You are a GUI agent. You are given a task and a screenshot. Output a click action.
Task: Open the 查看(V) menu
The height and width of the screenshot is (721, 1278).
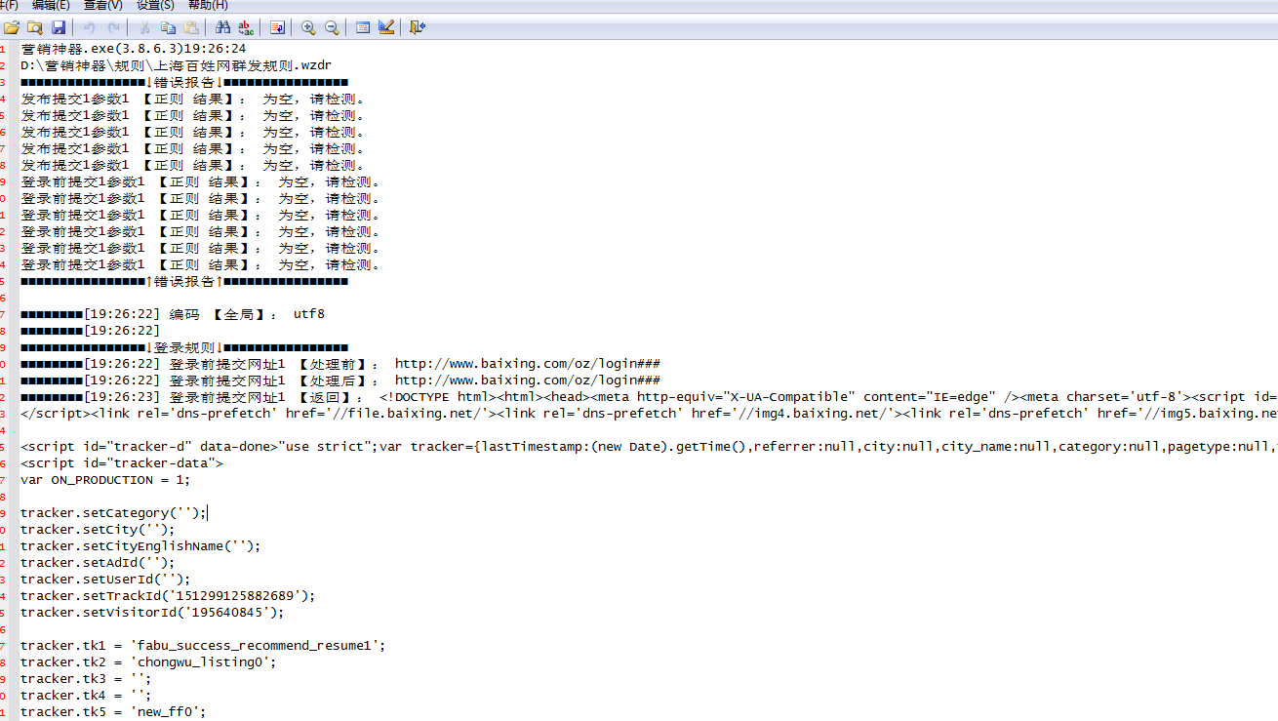(x=103, y=6)
